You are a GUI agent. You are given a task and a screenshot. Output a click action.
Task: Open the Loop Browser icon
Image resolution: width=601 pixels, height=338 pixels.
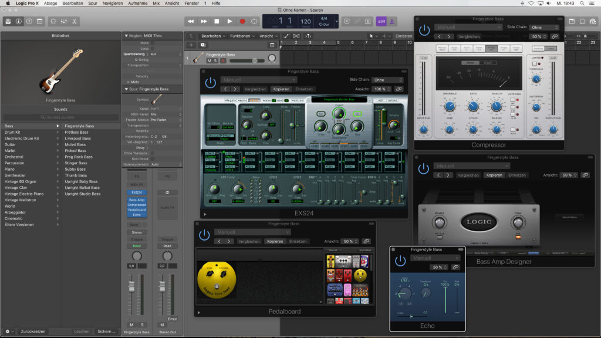(x=583, y=22)
